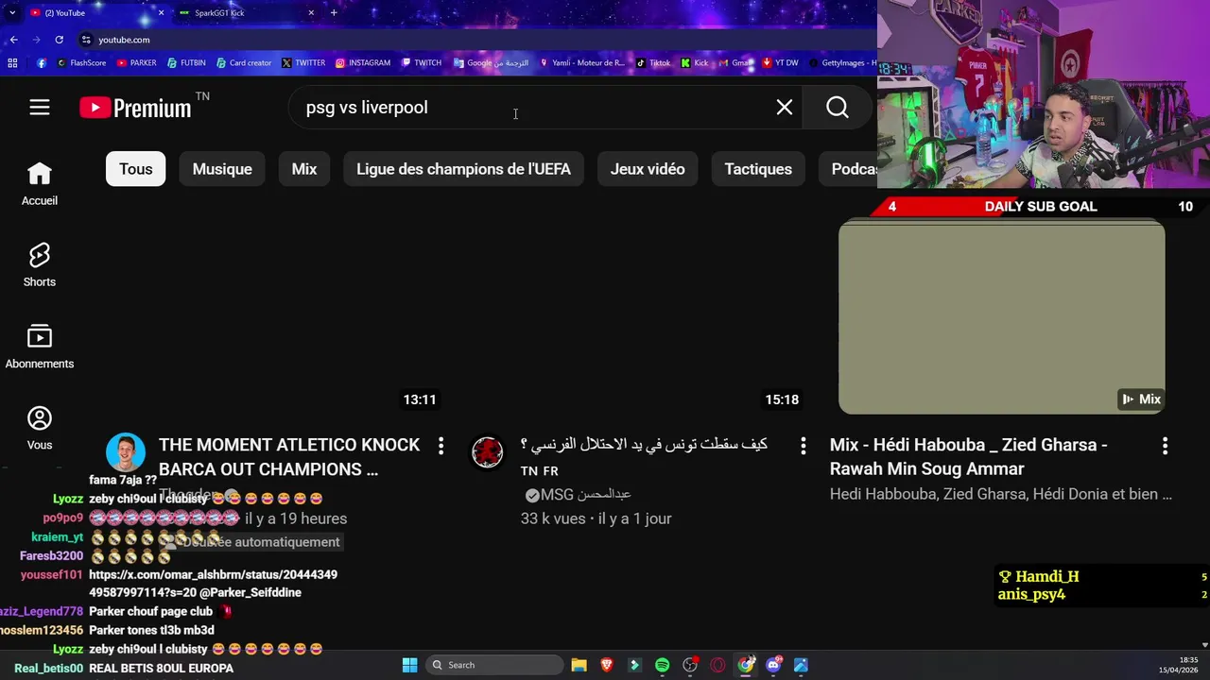Viewport: 1210px width, 680px height.
Task: Open the Card creator bookmark
Action: point(244,63)
